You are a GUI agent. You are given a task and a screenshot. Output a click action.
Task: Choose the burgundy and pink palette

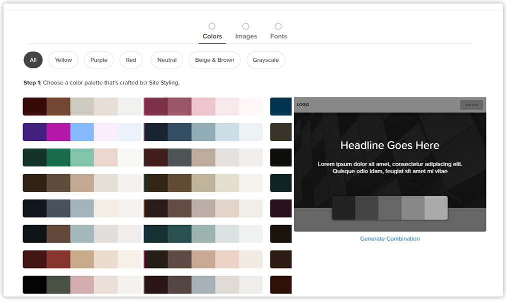pyautogui.click(x=203, y=107)
